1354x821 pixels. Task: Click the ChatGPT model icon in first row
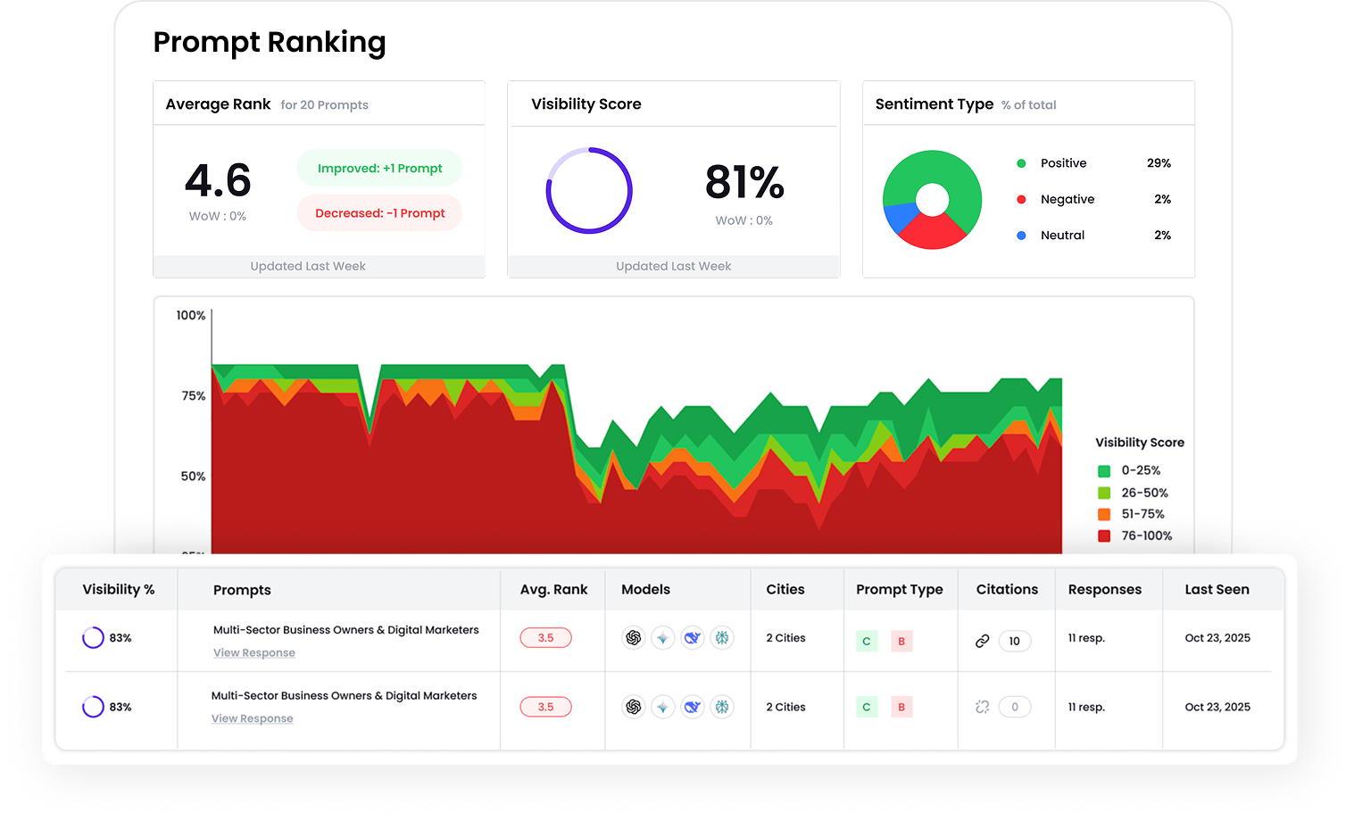(634, 638)
